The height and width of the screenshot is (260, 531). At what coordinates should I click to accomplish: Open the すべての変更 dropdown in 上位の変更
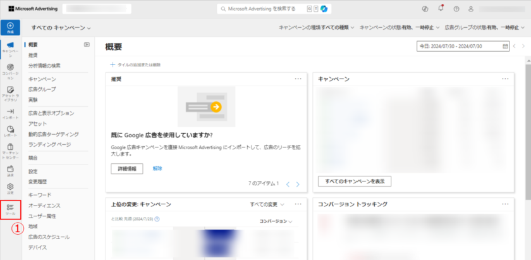(267, 204)
